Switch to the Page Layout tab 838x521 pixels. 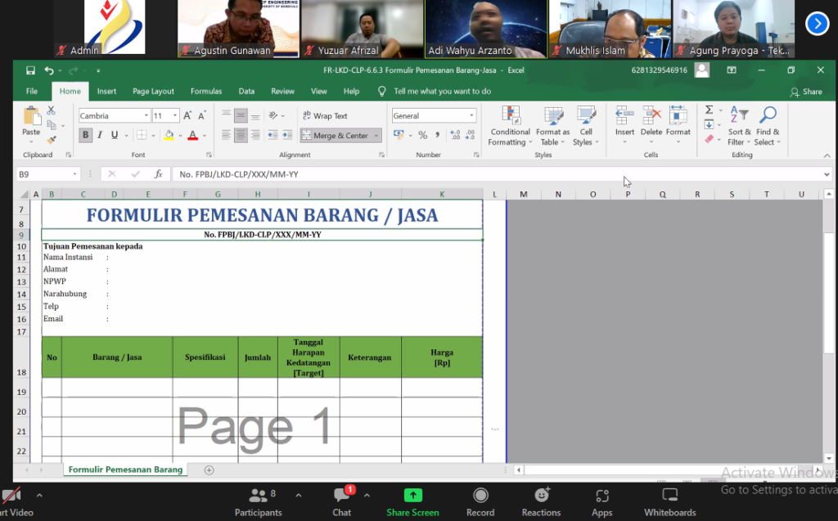coord(153,92)
